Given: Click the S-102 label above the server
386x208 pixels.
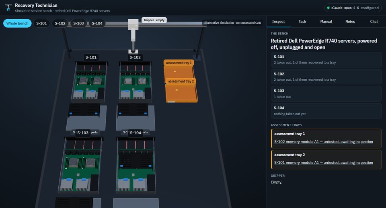Looking at the screenshot, I should pos(135,57).
